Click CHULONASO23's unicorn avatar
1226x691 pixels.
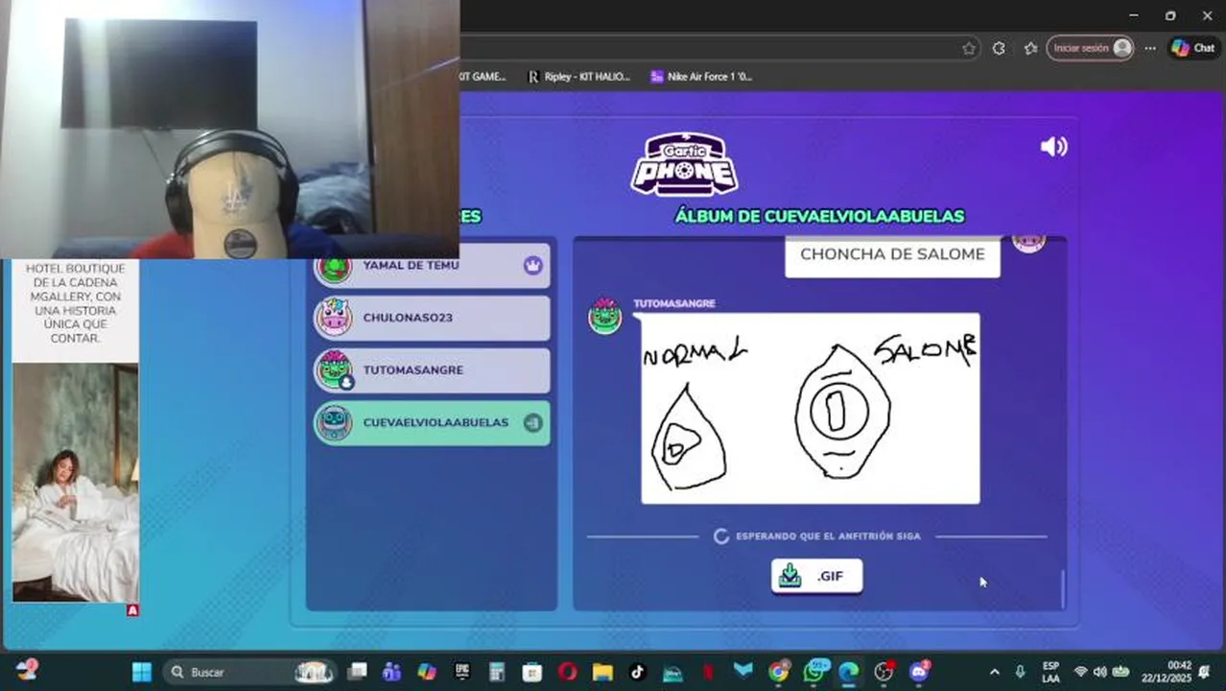point(335,318)
